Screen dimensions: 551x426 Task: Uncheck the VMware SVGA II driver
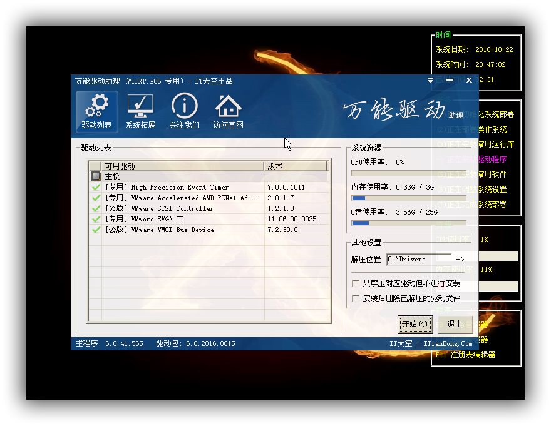coord(96,219)
